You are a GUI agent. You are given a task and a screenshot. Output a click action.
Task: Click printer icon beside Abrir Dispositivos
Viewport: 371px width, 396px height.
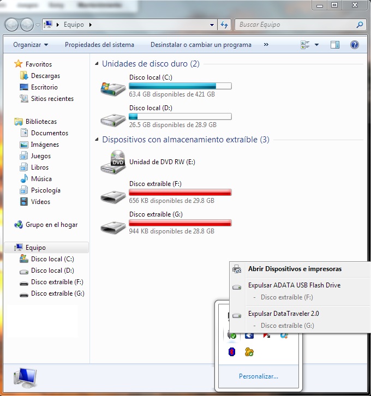(x=237, y=269)
